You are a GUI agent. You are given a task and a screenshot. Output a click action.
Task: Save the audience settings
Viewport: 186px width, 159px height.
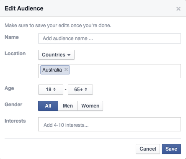pyautogui.click(x=171, y=149)
